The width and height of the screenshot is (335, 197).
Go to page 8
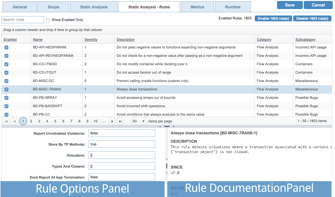pyautogui.click(x=79, y=121)
